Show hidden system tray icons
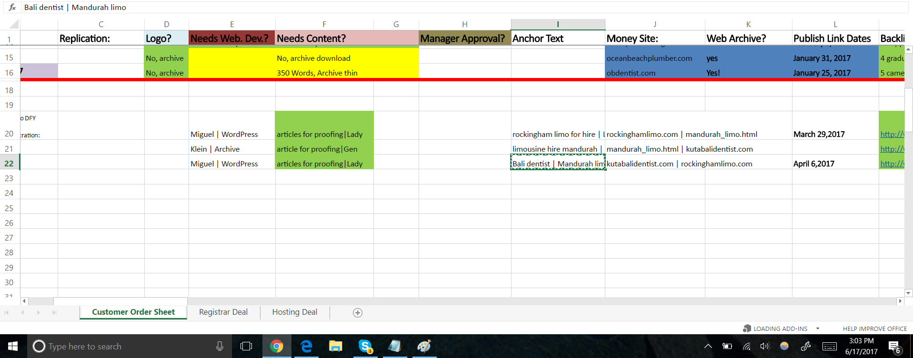 point(708,346)
